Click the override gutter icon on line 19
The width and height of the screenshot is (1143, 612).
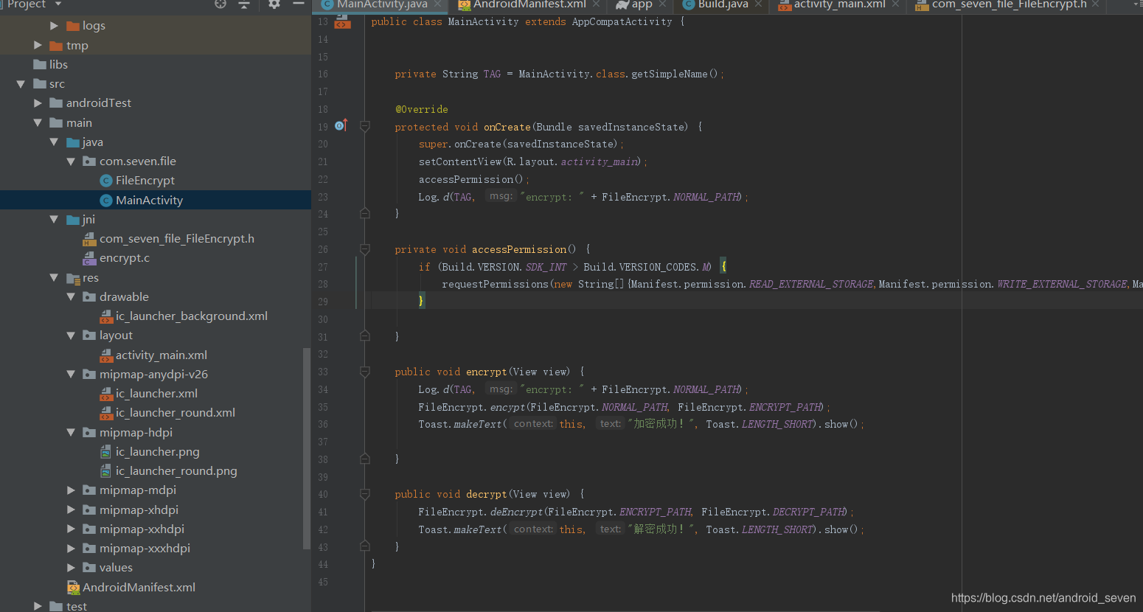point(341,126)
